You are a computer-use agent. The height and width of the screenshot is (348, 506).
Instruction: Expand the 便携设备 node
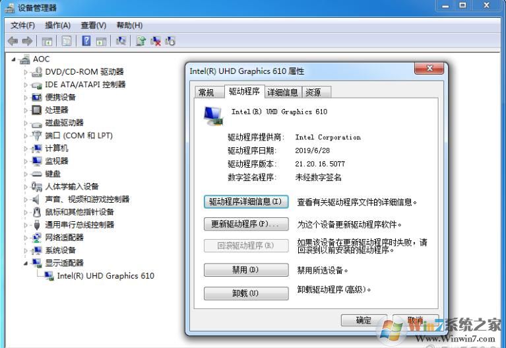point(26,97)
